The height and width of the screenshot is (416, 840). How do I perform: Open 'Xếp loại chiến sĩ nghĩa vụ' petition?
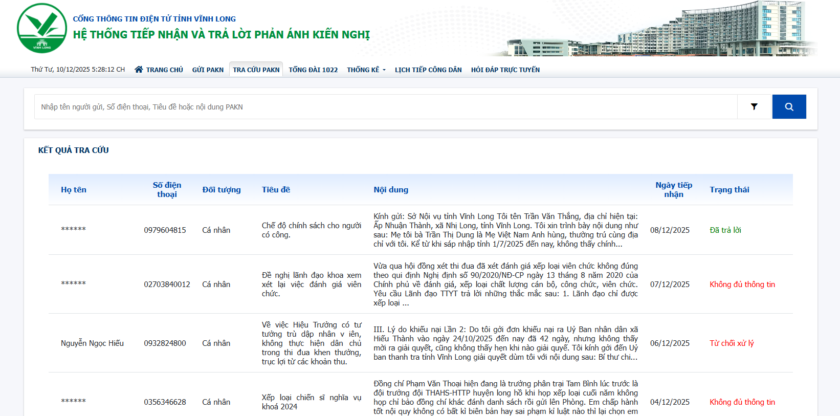(311, 402)
